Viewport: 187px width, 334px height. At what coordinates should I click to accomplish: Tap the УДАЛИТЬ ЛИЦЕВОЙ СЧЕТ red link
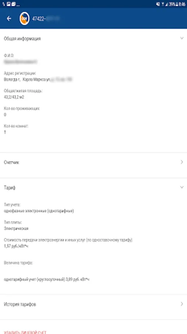25,332
